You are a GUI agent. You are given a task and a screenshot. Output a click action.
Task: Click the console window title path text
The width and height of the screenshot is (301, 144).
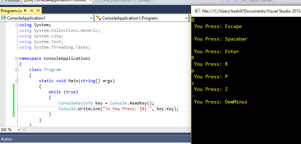pyautogui.click(x=252, y=11)
